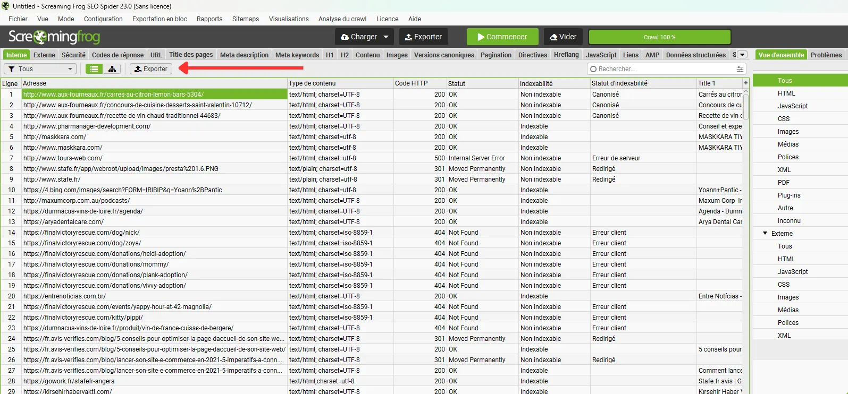Click the Crawl 100 % progress bar

660,37
